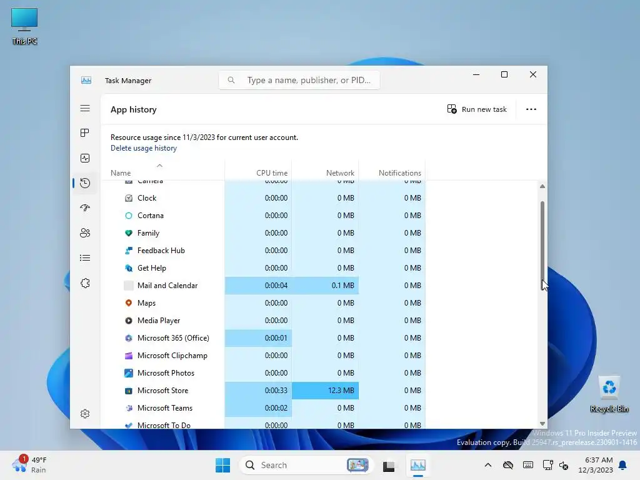This screenshot has height=480, width=640.
Task: Click the 0:00:33 CPU time value
Action: [276, 391]
